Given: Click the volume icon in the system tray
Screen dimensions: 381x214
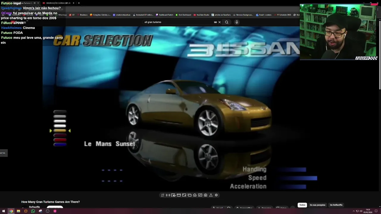Looking at the screenshot, I should coord(361,211).
